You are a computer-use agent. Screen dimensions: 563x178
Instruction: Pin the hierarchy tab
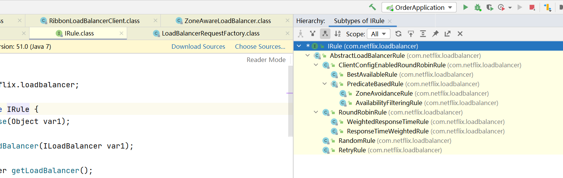click(435, 34)
